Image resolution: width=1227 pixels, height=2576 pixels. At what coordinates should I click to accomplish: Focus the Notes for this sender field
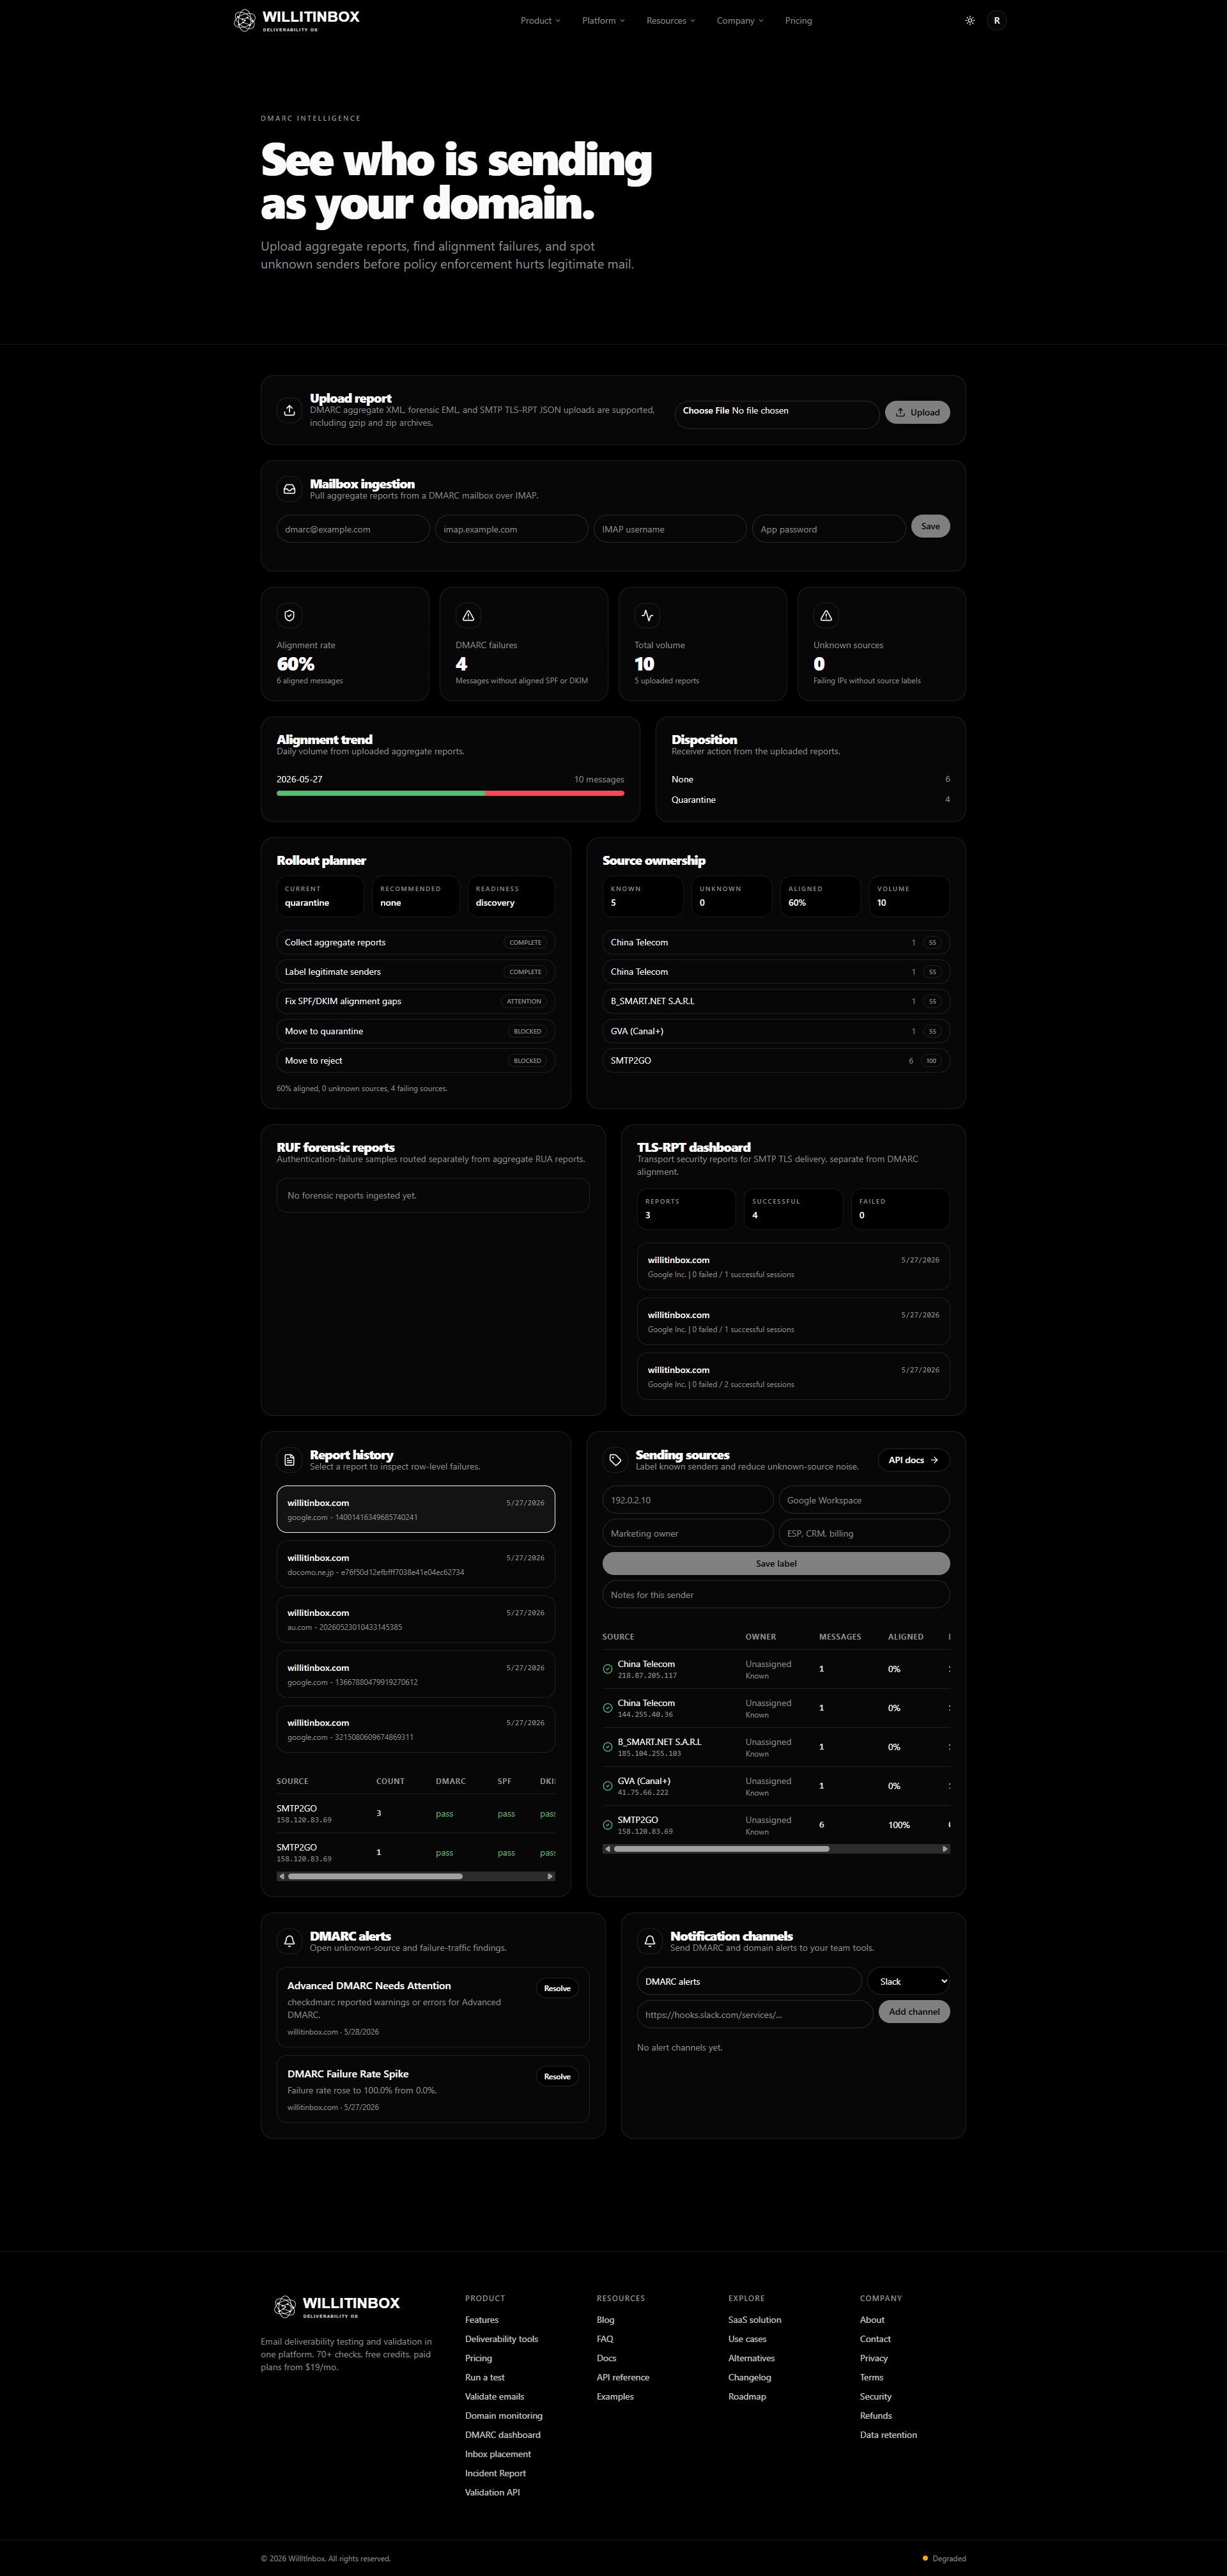(x=776, y=1594)
